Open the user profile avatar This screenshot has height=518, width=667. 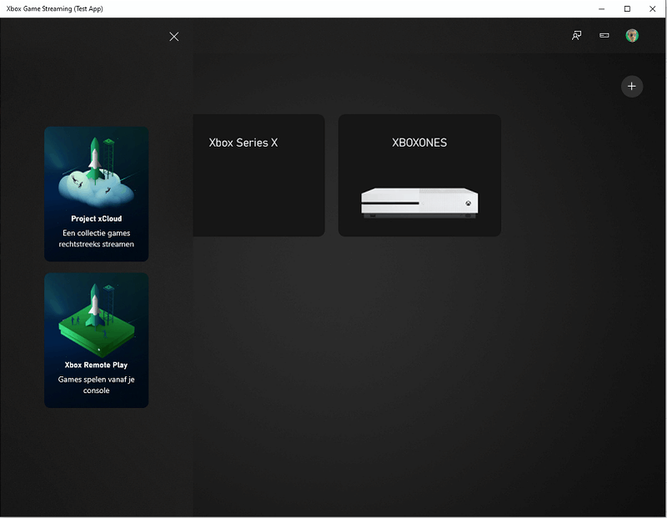point(632,35)
